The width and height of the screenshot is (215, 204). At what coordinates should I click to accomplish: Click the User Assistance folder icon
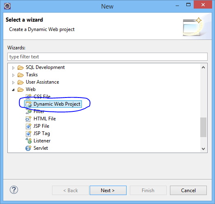(20, 82)
